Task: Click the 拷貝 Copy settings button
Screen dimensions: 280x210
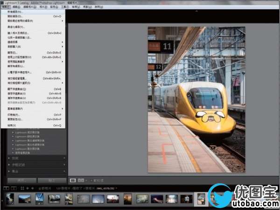Action: [22, 180]
